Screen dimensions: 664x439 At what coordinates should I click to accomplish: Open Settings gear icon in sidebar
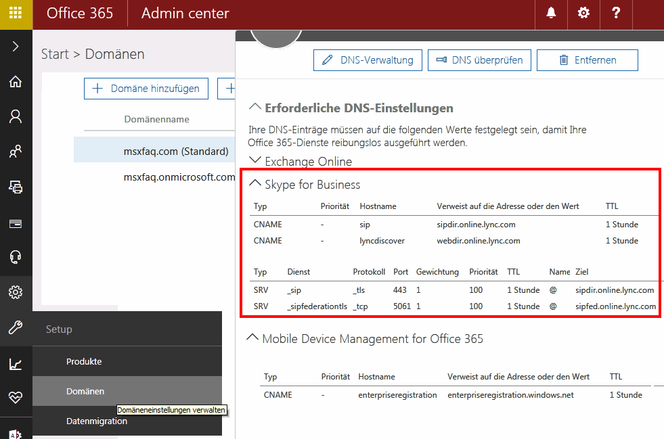tap(16, 292)
